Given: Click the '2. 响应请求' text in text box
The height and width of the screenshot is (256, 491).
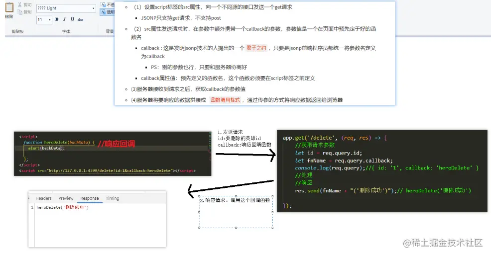Looking at the screenshot, I should coord(235,200).
